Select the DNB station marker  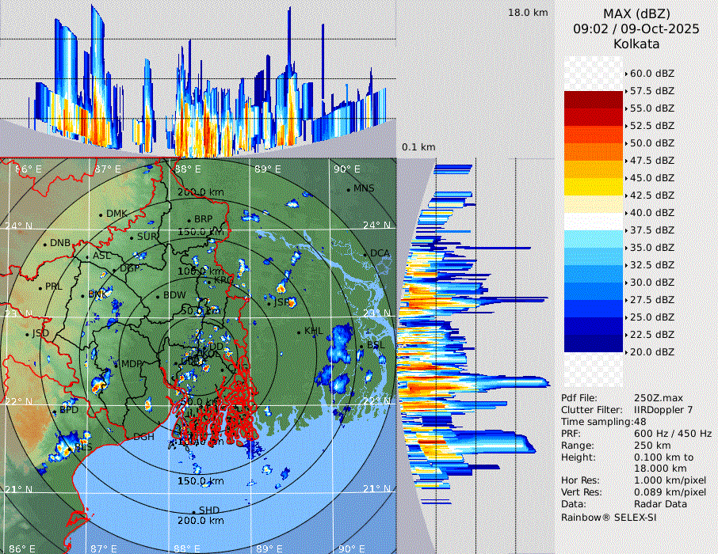click(x=45, y=244)
